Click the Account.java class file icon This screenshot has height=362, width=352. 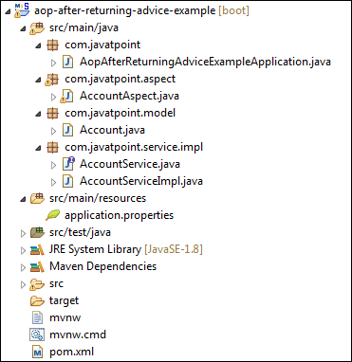point(67,130)
